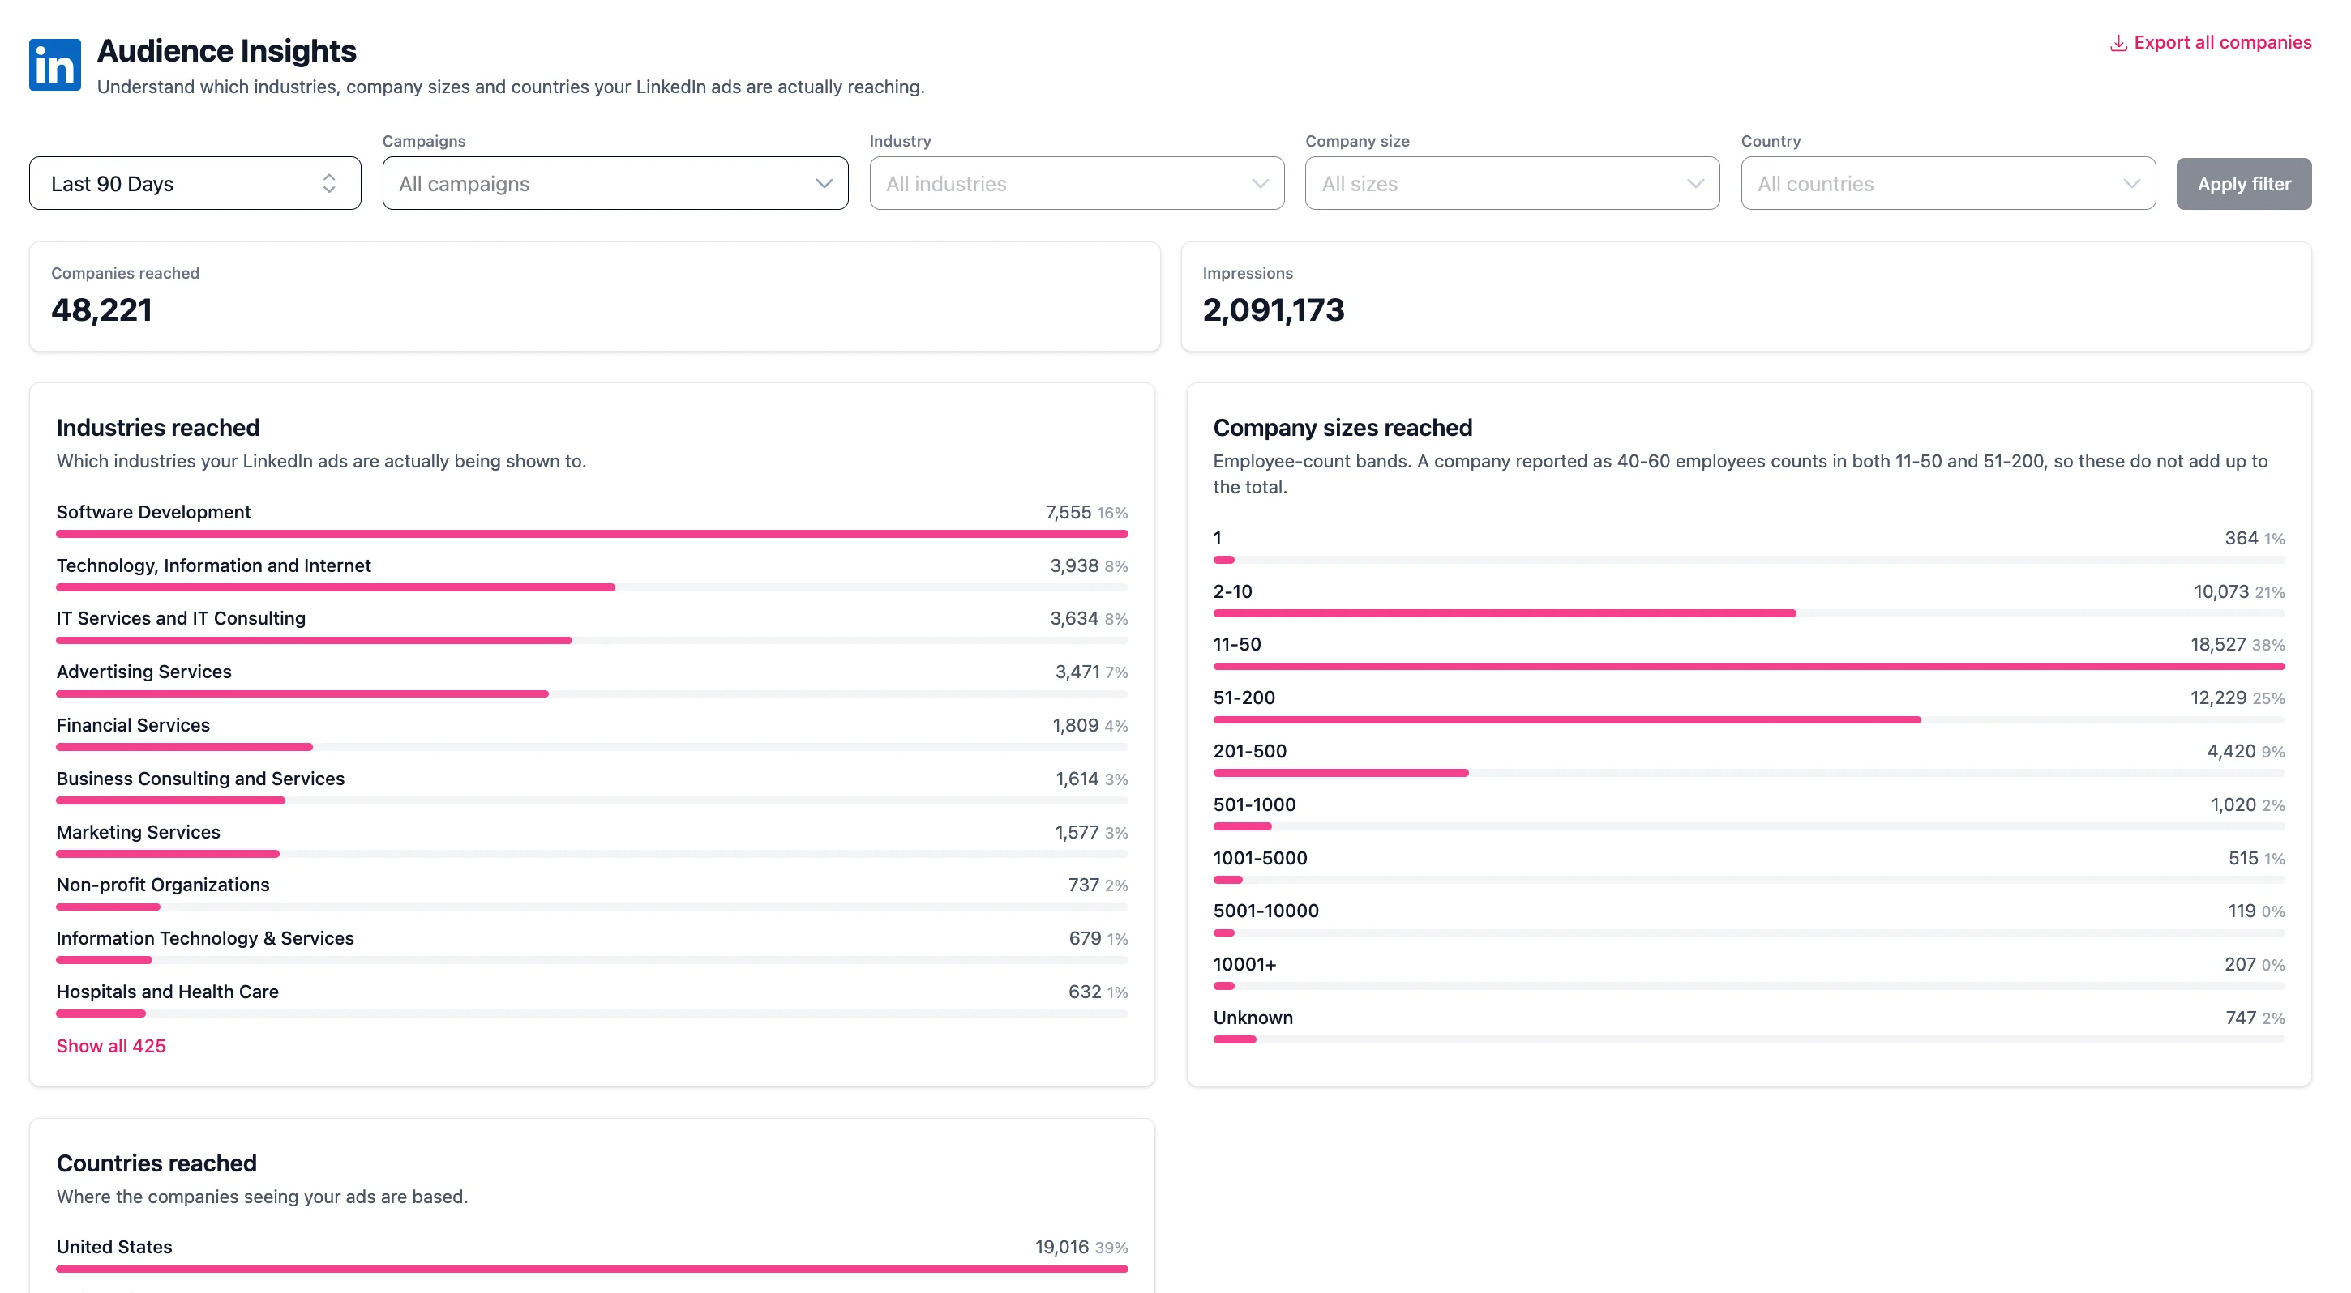
Task: Click the Apply filter button
Action: [2244, 183]
